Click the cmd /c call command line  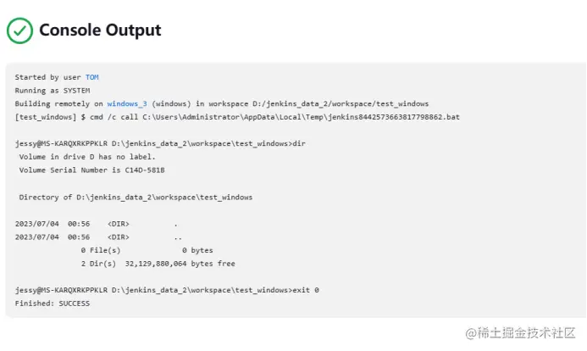237,117
